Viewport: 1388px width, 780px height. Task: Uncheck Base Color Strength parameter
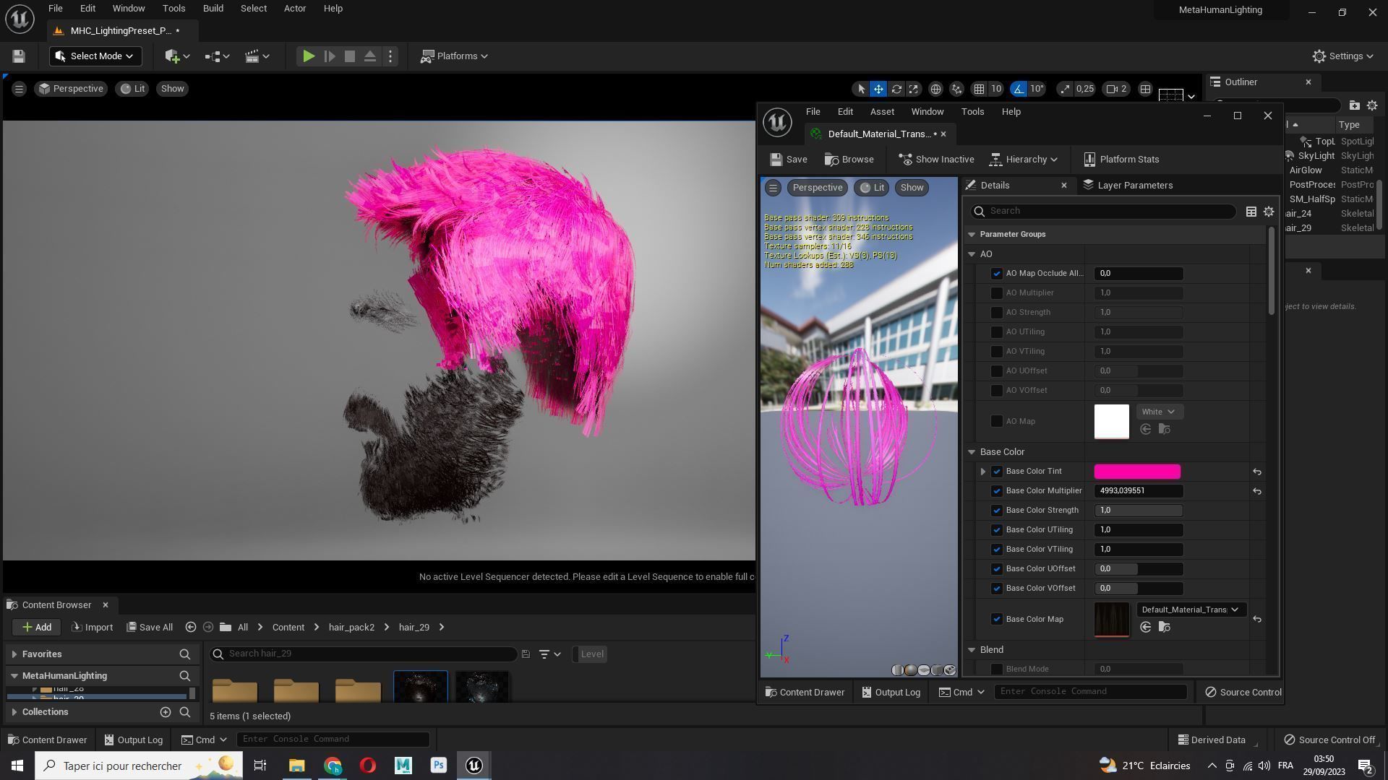coord(997,511)
